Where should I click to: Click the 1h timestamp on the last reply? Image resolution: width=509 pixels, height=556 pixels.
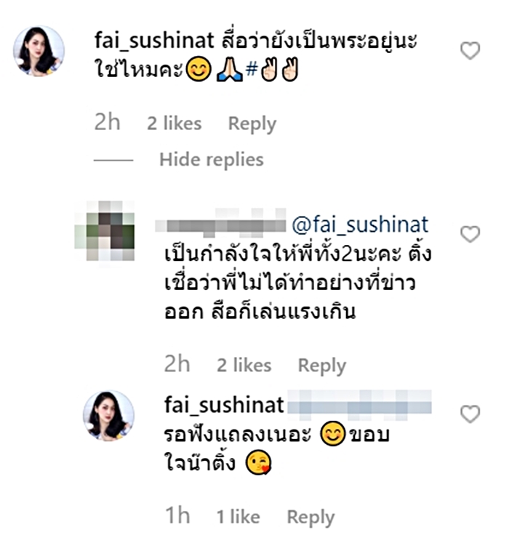point(177,516)
